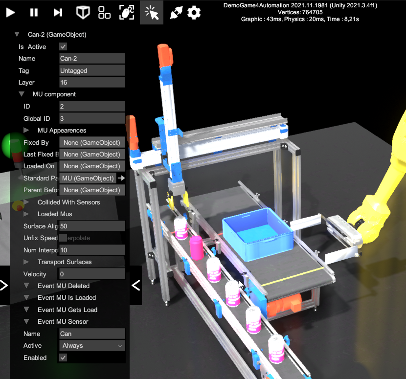Click the Velocity input field
This screenshot has height=379, width=406.
(91, 274)
